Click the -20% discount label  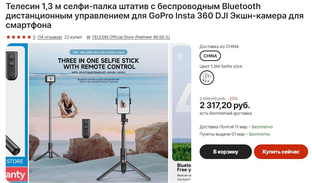[x=233, y=99]
